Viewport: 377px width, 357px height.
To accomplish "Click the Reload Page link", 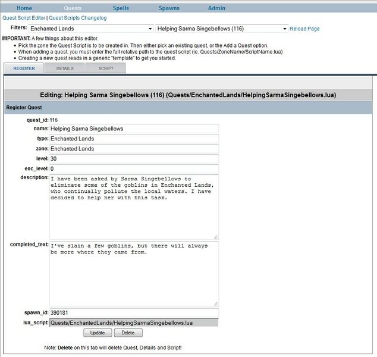I will tap(304, 29).
